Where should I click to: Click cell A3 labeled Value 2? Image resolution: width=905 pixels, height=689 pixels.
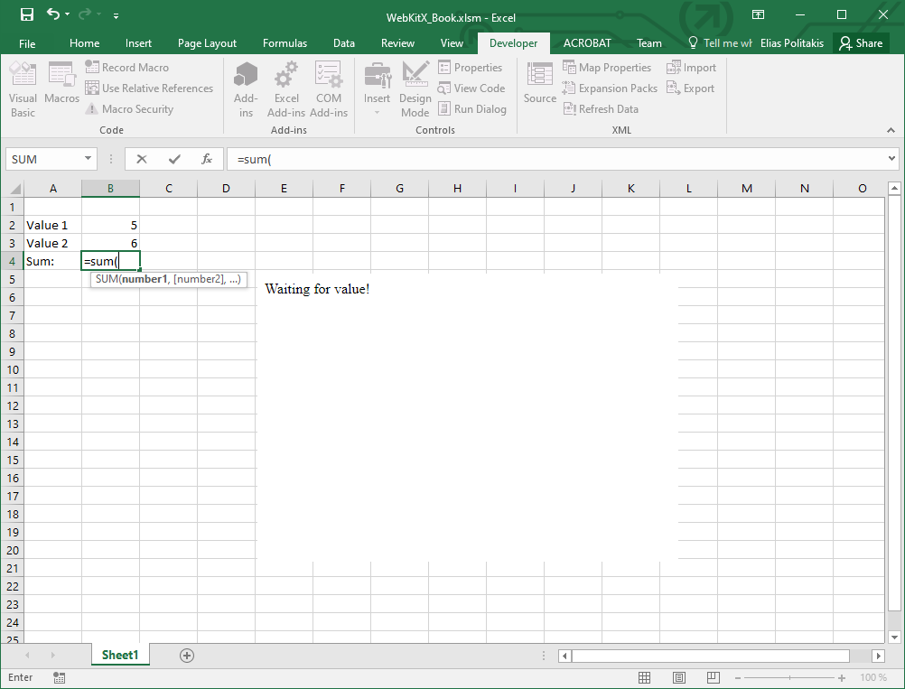pos(52,244)
